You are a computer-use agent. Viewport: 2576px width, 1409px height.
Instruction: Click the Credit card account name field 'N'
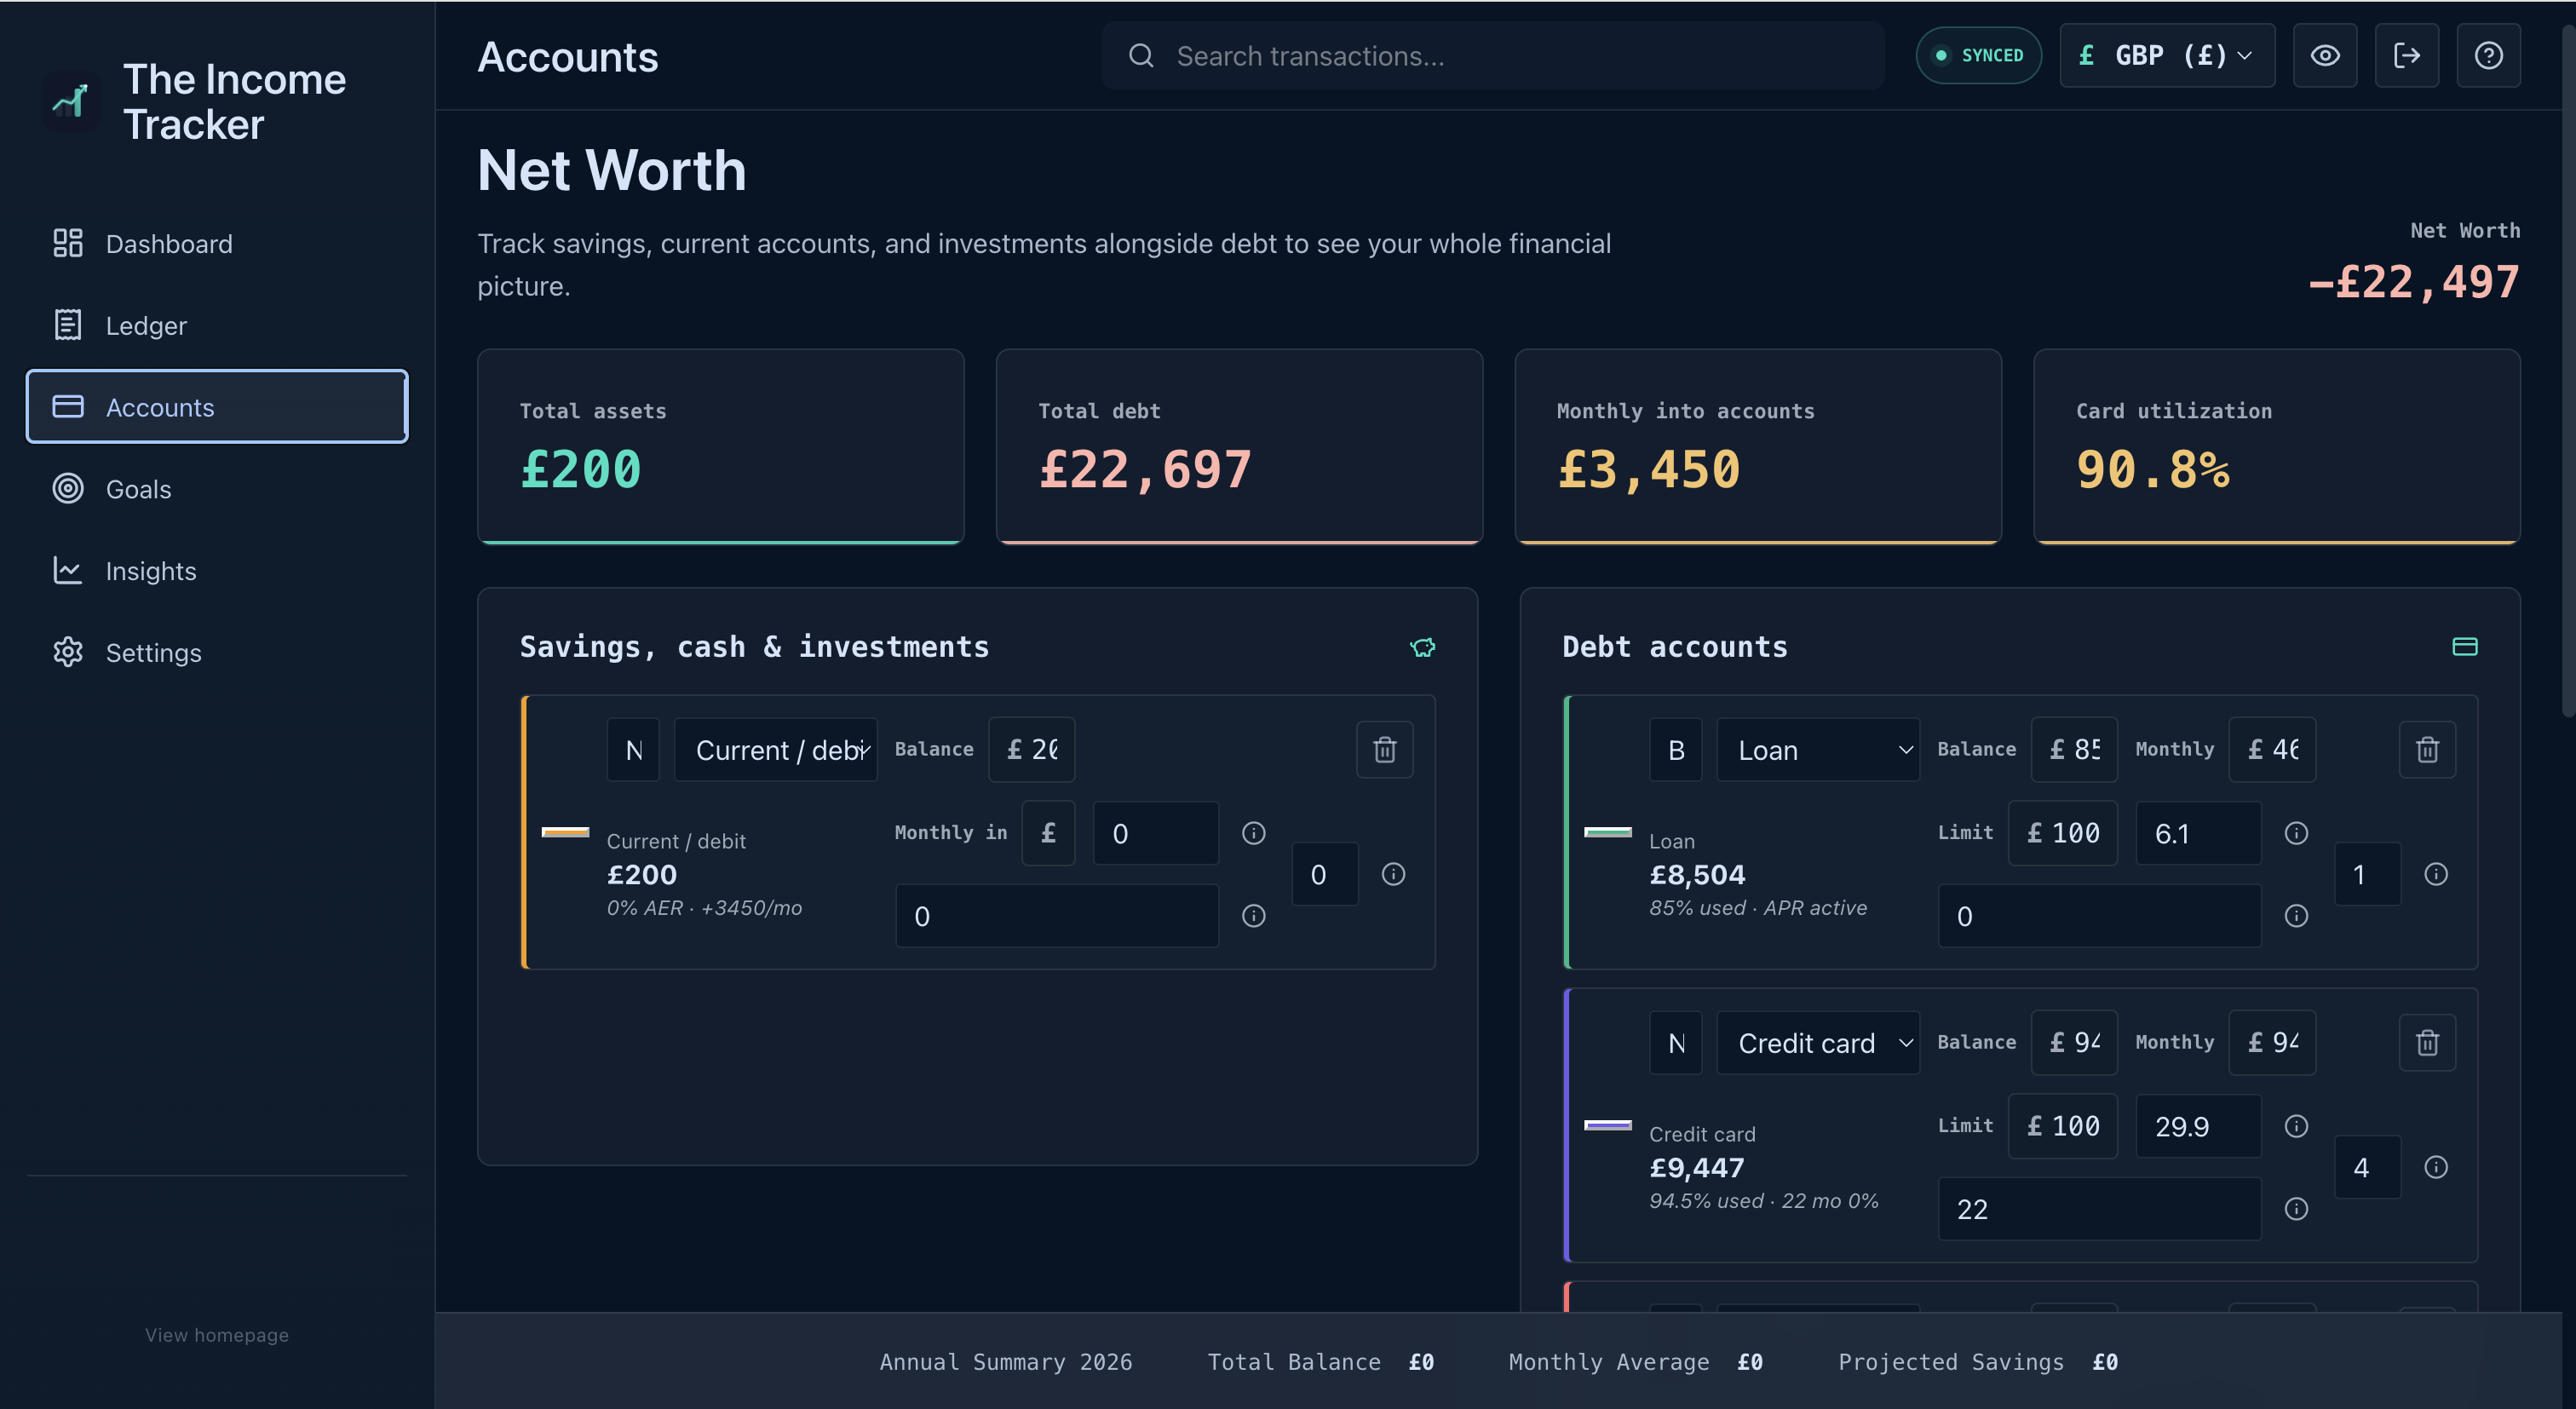1676,1043
